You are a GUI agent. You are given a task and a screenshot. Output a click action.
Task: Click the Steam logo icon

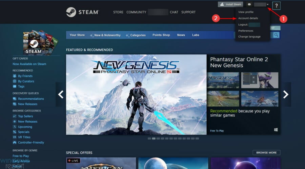point(71,12)
